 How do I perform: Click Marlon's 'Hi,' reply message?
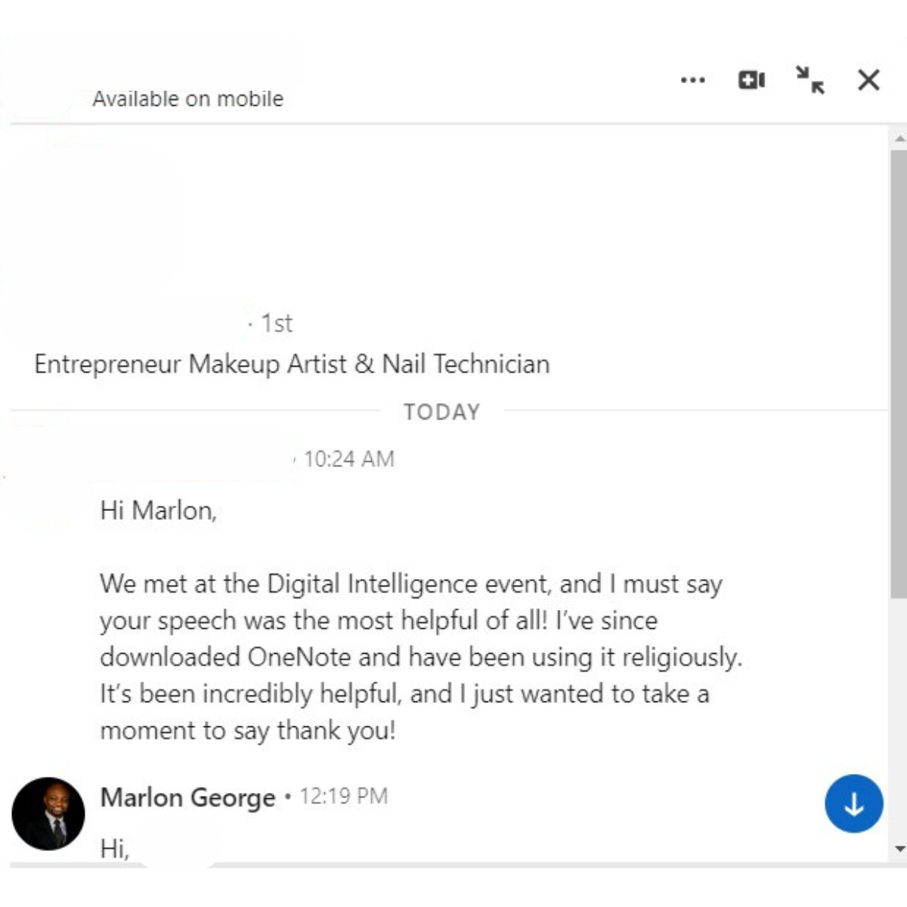pos(115,849)
